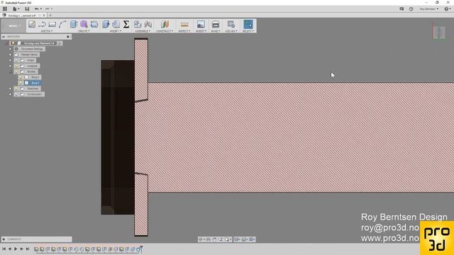Image resolution: width=454 pixels, height=255 pixels.
Task: Toggle Body1 visibility lightbulb
Action: coord(21,77)
